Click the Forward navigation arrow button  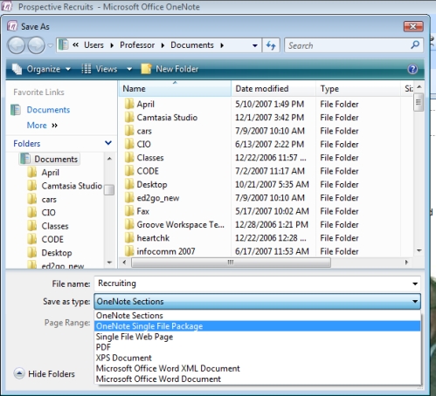pyautogui.click(x=36, y=45)
